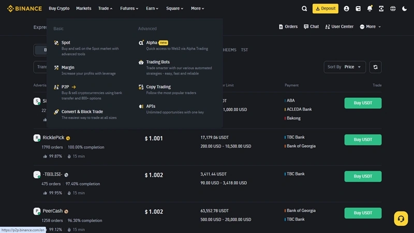Click the Alpha menu icon
The width and height of the screenshot is (414, 233).
pyautogui.click(x=141, y=43)
